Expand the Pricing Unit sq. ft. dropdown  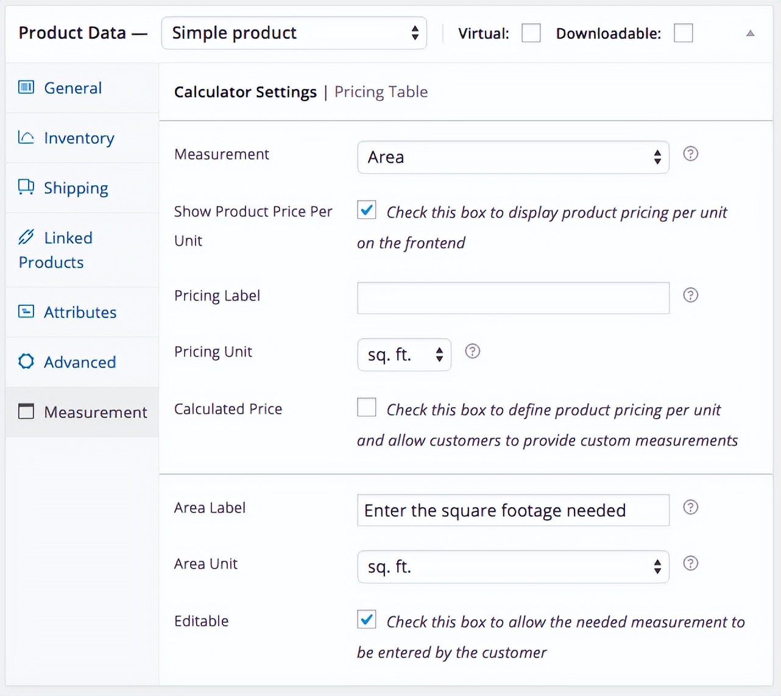tap(404, 355)
